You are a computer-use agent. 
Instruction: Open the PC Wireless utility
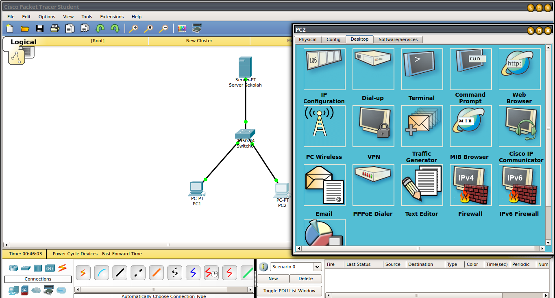point(324,126)
